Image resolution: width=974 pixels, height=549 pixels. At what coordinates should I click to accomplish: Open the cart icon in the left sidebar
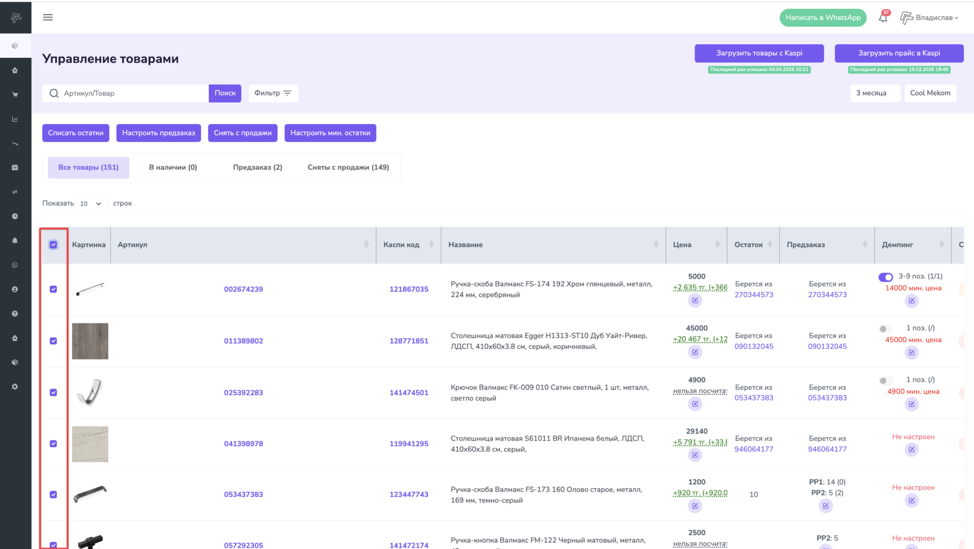[15, 94]
